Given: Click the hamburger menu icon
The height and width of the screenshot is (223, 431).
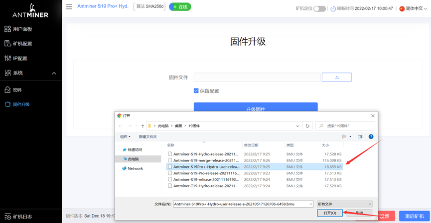Looking at the screenshot, I should point(69,6).
